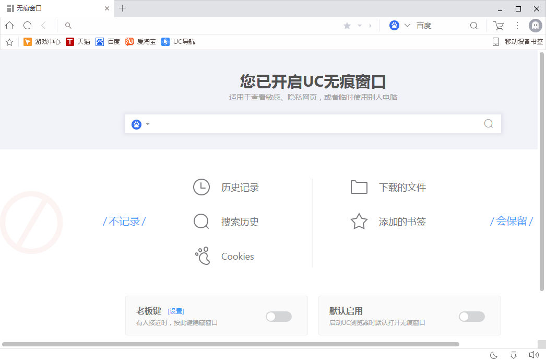Image resolution: width=546 pixels, height=361 pixels.
Task: Click inside the central search input field
Action: (x=313, y=124)
